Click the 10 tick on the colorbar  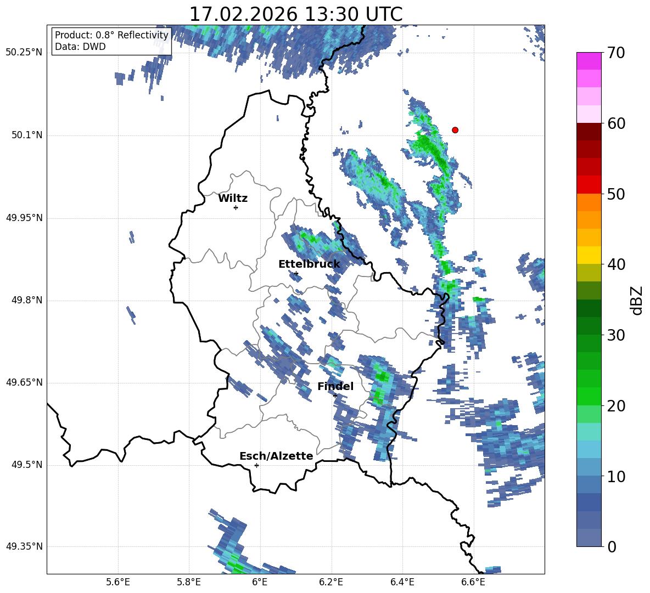pos(615,477)
